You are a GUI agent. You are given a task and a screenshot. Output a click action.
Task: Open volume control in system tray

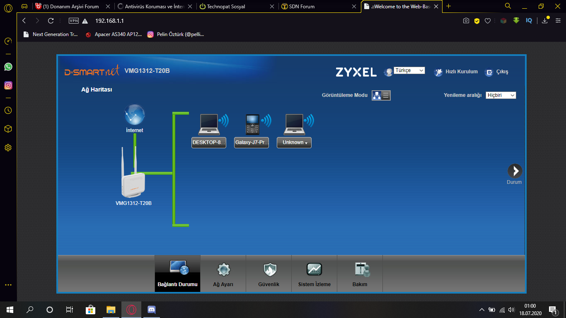[512, 310]
